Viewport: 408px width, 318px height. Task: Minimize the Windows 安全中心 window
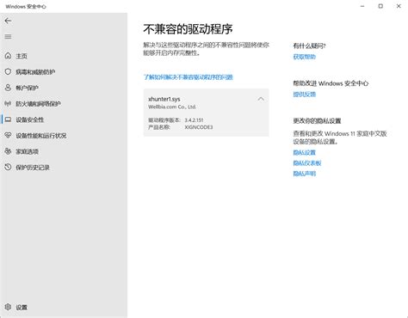point(362,6)
